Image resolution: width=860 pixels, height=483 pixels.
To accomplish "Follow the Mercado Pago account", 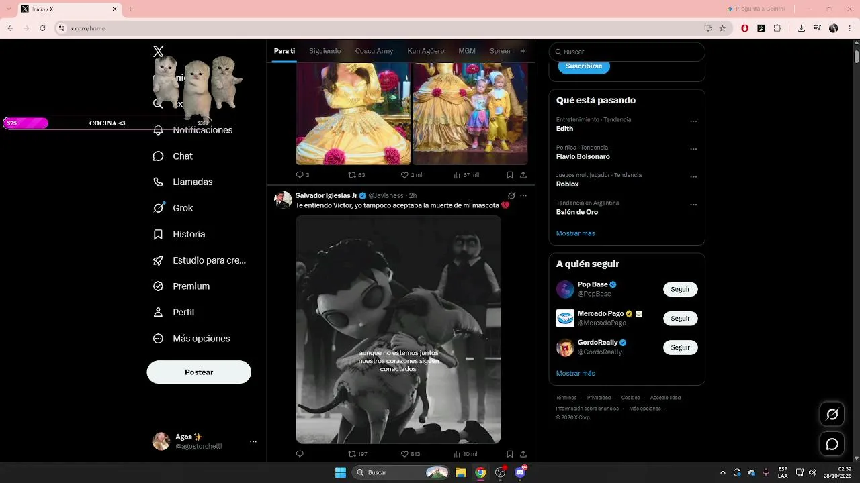I will tap(681, 319).
